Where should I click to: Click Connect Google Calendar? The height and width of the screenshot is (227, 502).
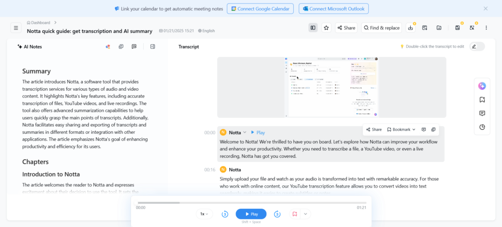[260, 9]
